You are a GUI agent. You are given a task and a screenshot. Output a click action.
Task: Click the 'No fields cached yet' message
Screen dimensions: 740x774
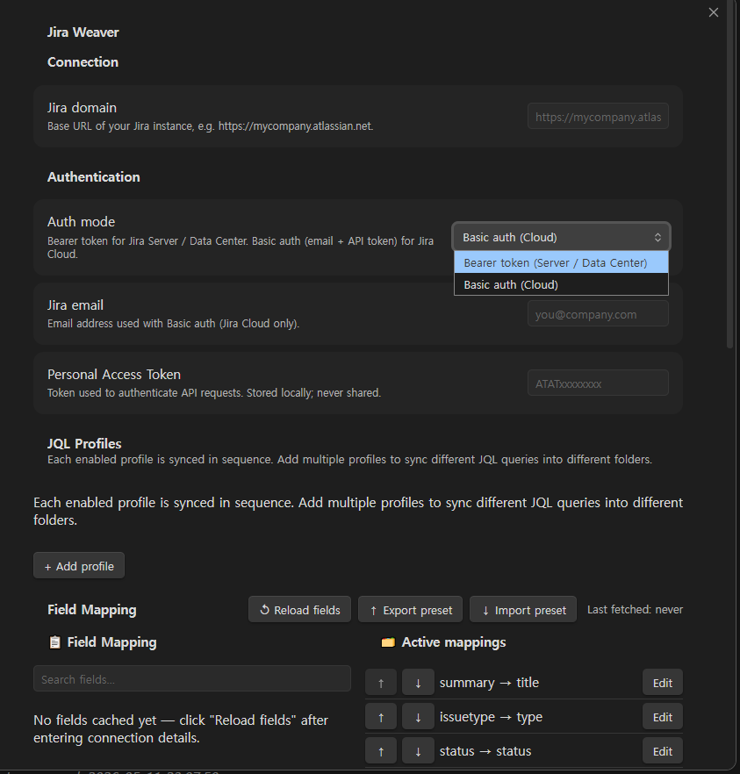181,728
